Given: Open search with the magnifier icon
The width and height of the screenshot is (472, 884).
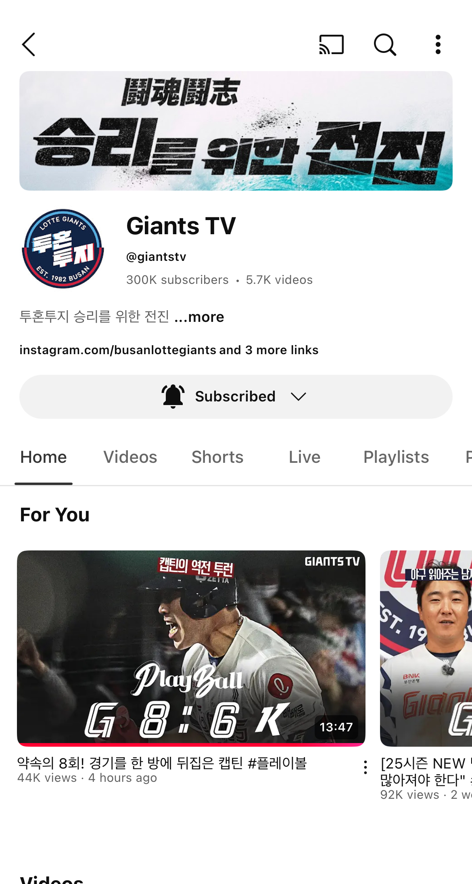Looking at the screenshot, I should tap(385, 44).
